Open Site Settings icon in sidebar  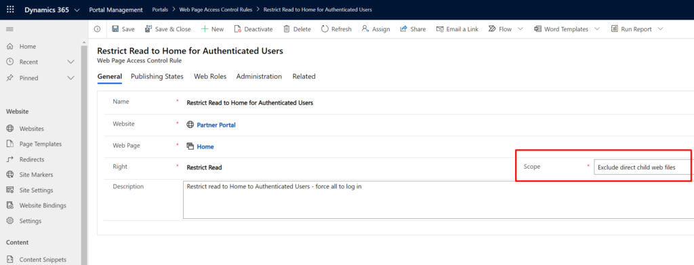pos(9,190)
